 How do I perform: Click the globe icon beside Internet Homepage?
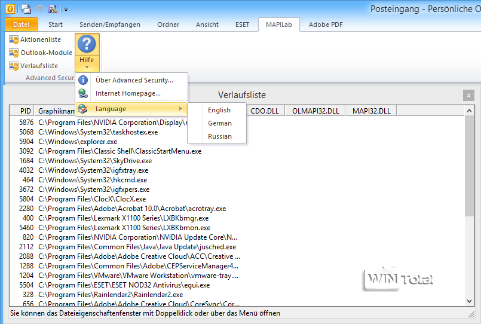coord(83,93)
